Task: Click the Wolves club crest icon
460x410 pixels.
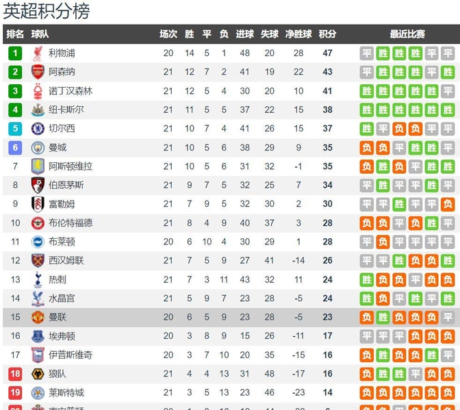Action: [38, 374]
